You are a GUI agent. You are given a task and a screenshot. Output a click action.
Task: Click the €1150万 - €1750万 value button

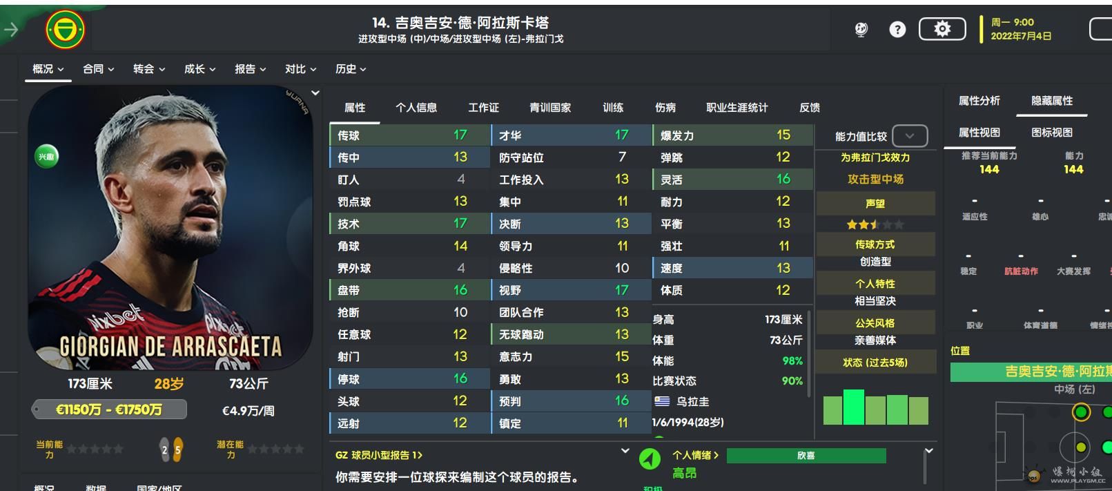[109, 410]
